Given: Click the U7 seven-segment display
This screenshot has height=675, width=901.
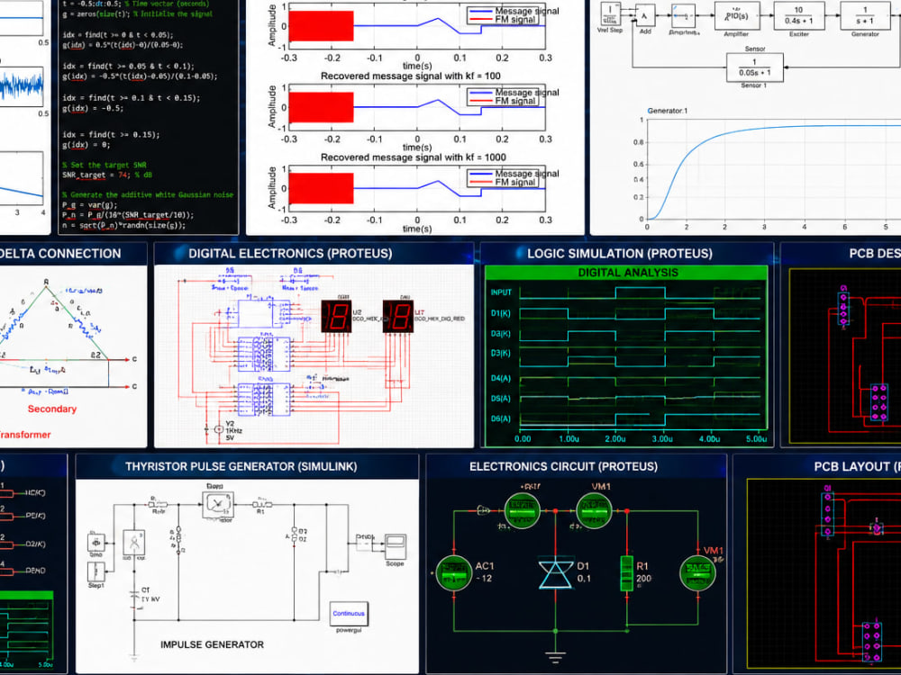Looking at the screenshot, I should pos(398,316).
